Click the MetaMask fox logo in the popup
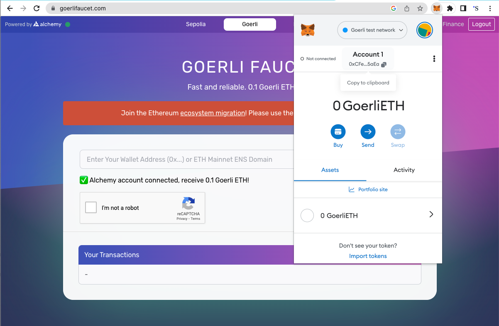The height and width of the screenshot is (326, 499). (x=308, y=30)
